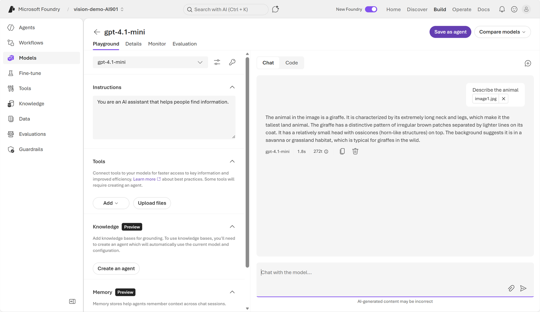Click the Guardrails shield icon
This screenshot has width=540, height=312.
pyautogui.click(x=11, y=149)
